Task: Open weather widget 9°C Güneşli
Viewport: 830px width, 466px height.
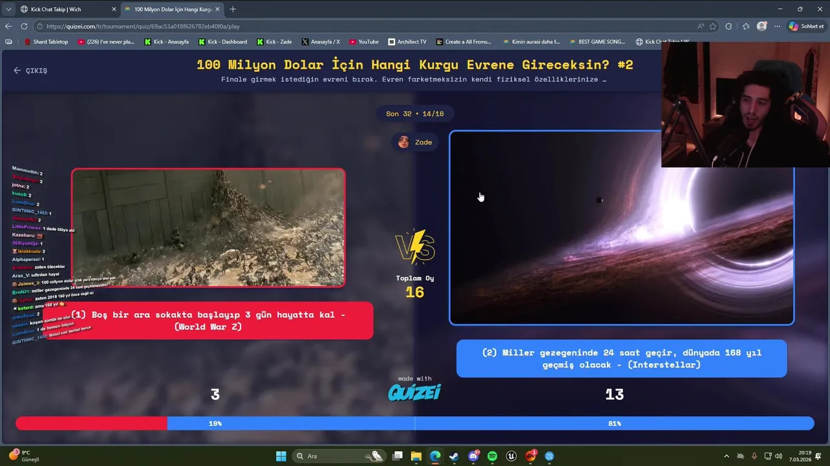Action: point(24,456)
